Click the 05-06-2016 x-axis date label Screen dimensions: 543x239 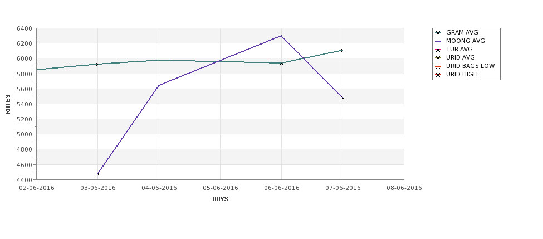[x=220, y=188]
